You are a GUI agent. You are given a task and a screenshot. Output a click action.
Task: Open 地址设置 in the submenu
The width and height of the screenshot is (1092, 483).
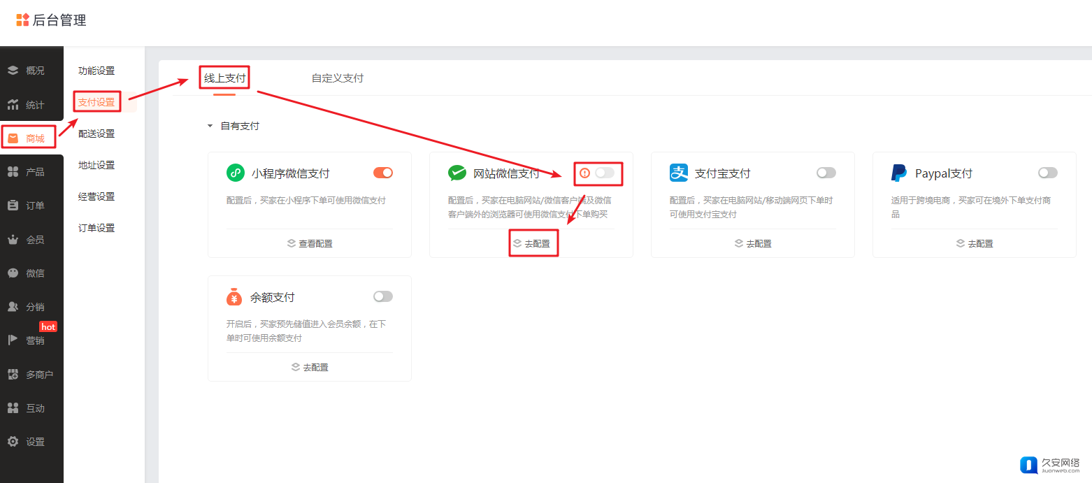[x=96, y=165]
